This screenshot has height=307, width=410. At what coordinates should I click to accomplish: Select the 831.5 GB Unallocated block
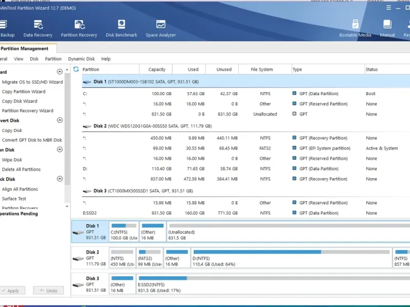(288, 231)
